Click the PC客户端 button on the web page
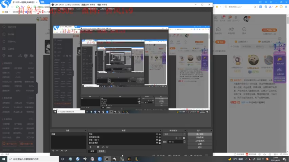The image size is (289, 162). (269, 30)
